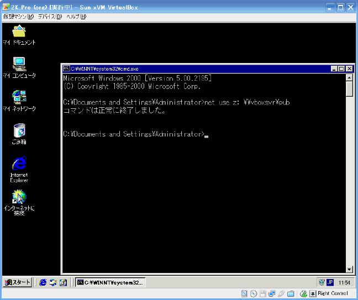Click the Copyright 1985-2000 Microsoft Corp. line
358x300 pixels.
click(132, 86)
